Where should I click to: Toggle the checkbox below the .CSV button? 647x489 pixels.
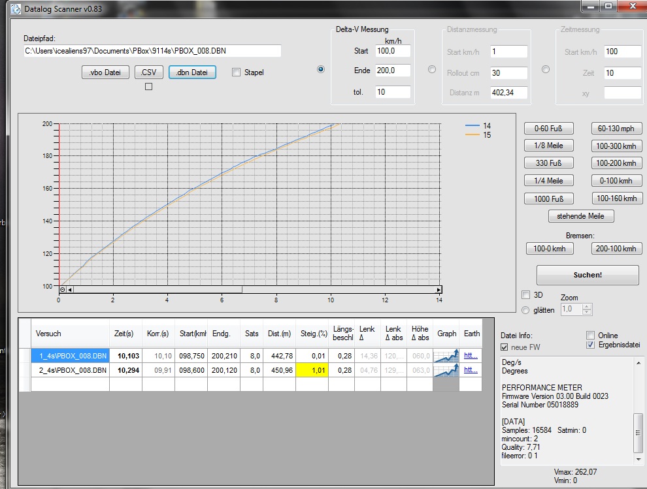[x=148, y=87]
